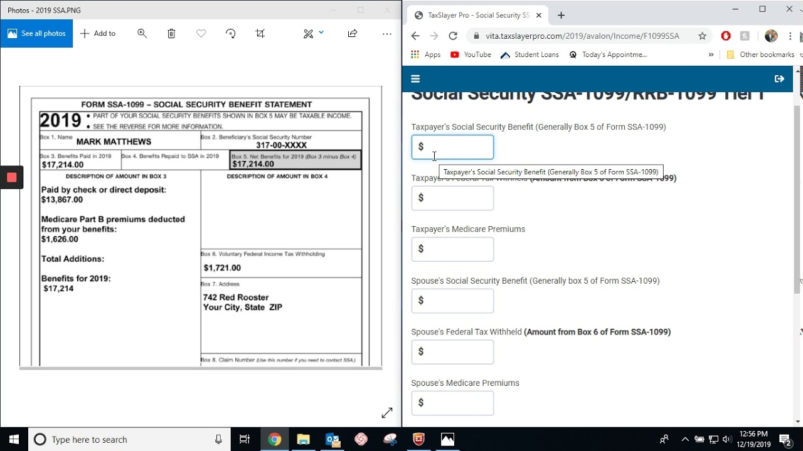This screenshot has height=451, width=803.
Task: Open the Chrome profile avatar
Action: (771, 36)
